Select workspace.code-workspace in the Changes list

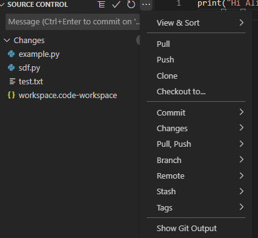[x=68, y=96]
